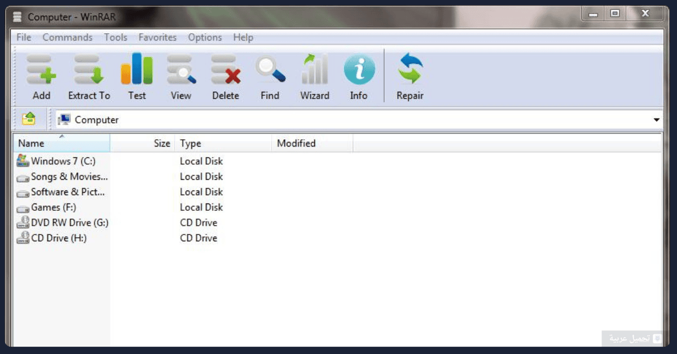Open the Options menu
677x354 pixels.
click(x=205, y=38)
